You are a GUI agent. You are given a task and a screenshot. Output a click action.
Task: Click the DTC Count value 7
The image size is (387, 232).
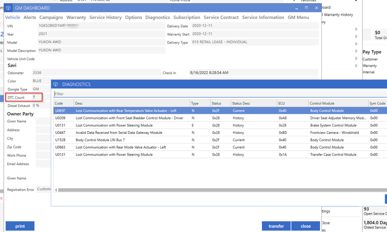[x=34, y=97]
